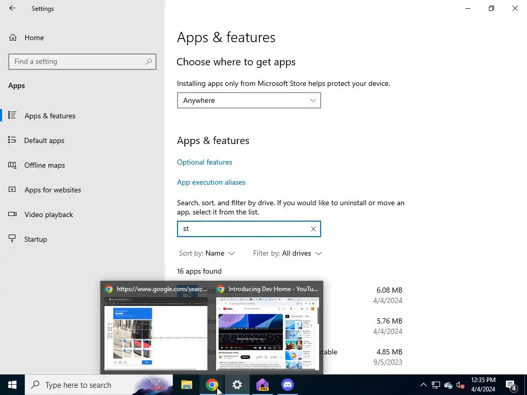Click the Apps for websites icon
Screen dimensions: 527x395
(x=12, y=189)
